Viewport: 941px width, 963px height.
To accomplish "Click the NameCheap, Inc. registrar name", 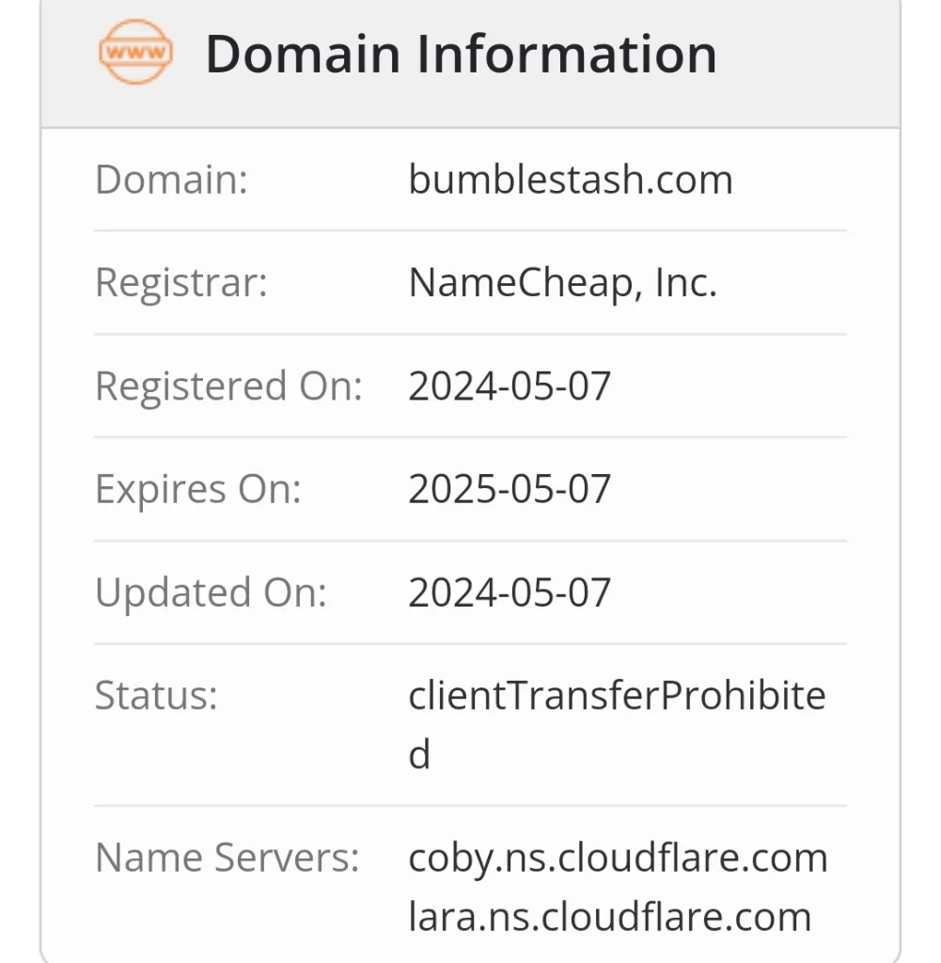I will (x=562, y=282).
